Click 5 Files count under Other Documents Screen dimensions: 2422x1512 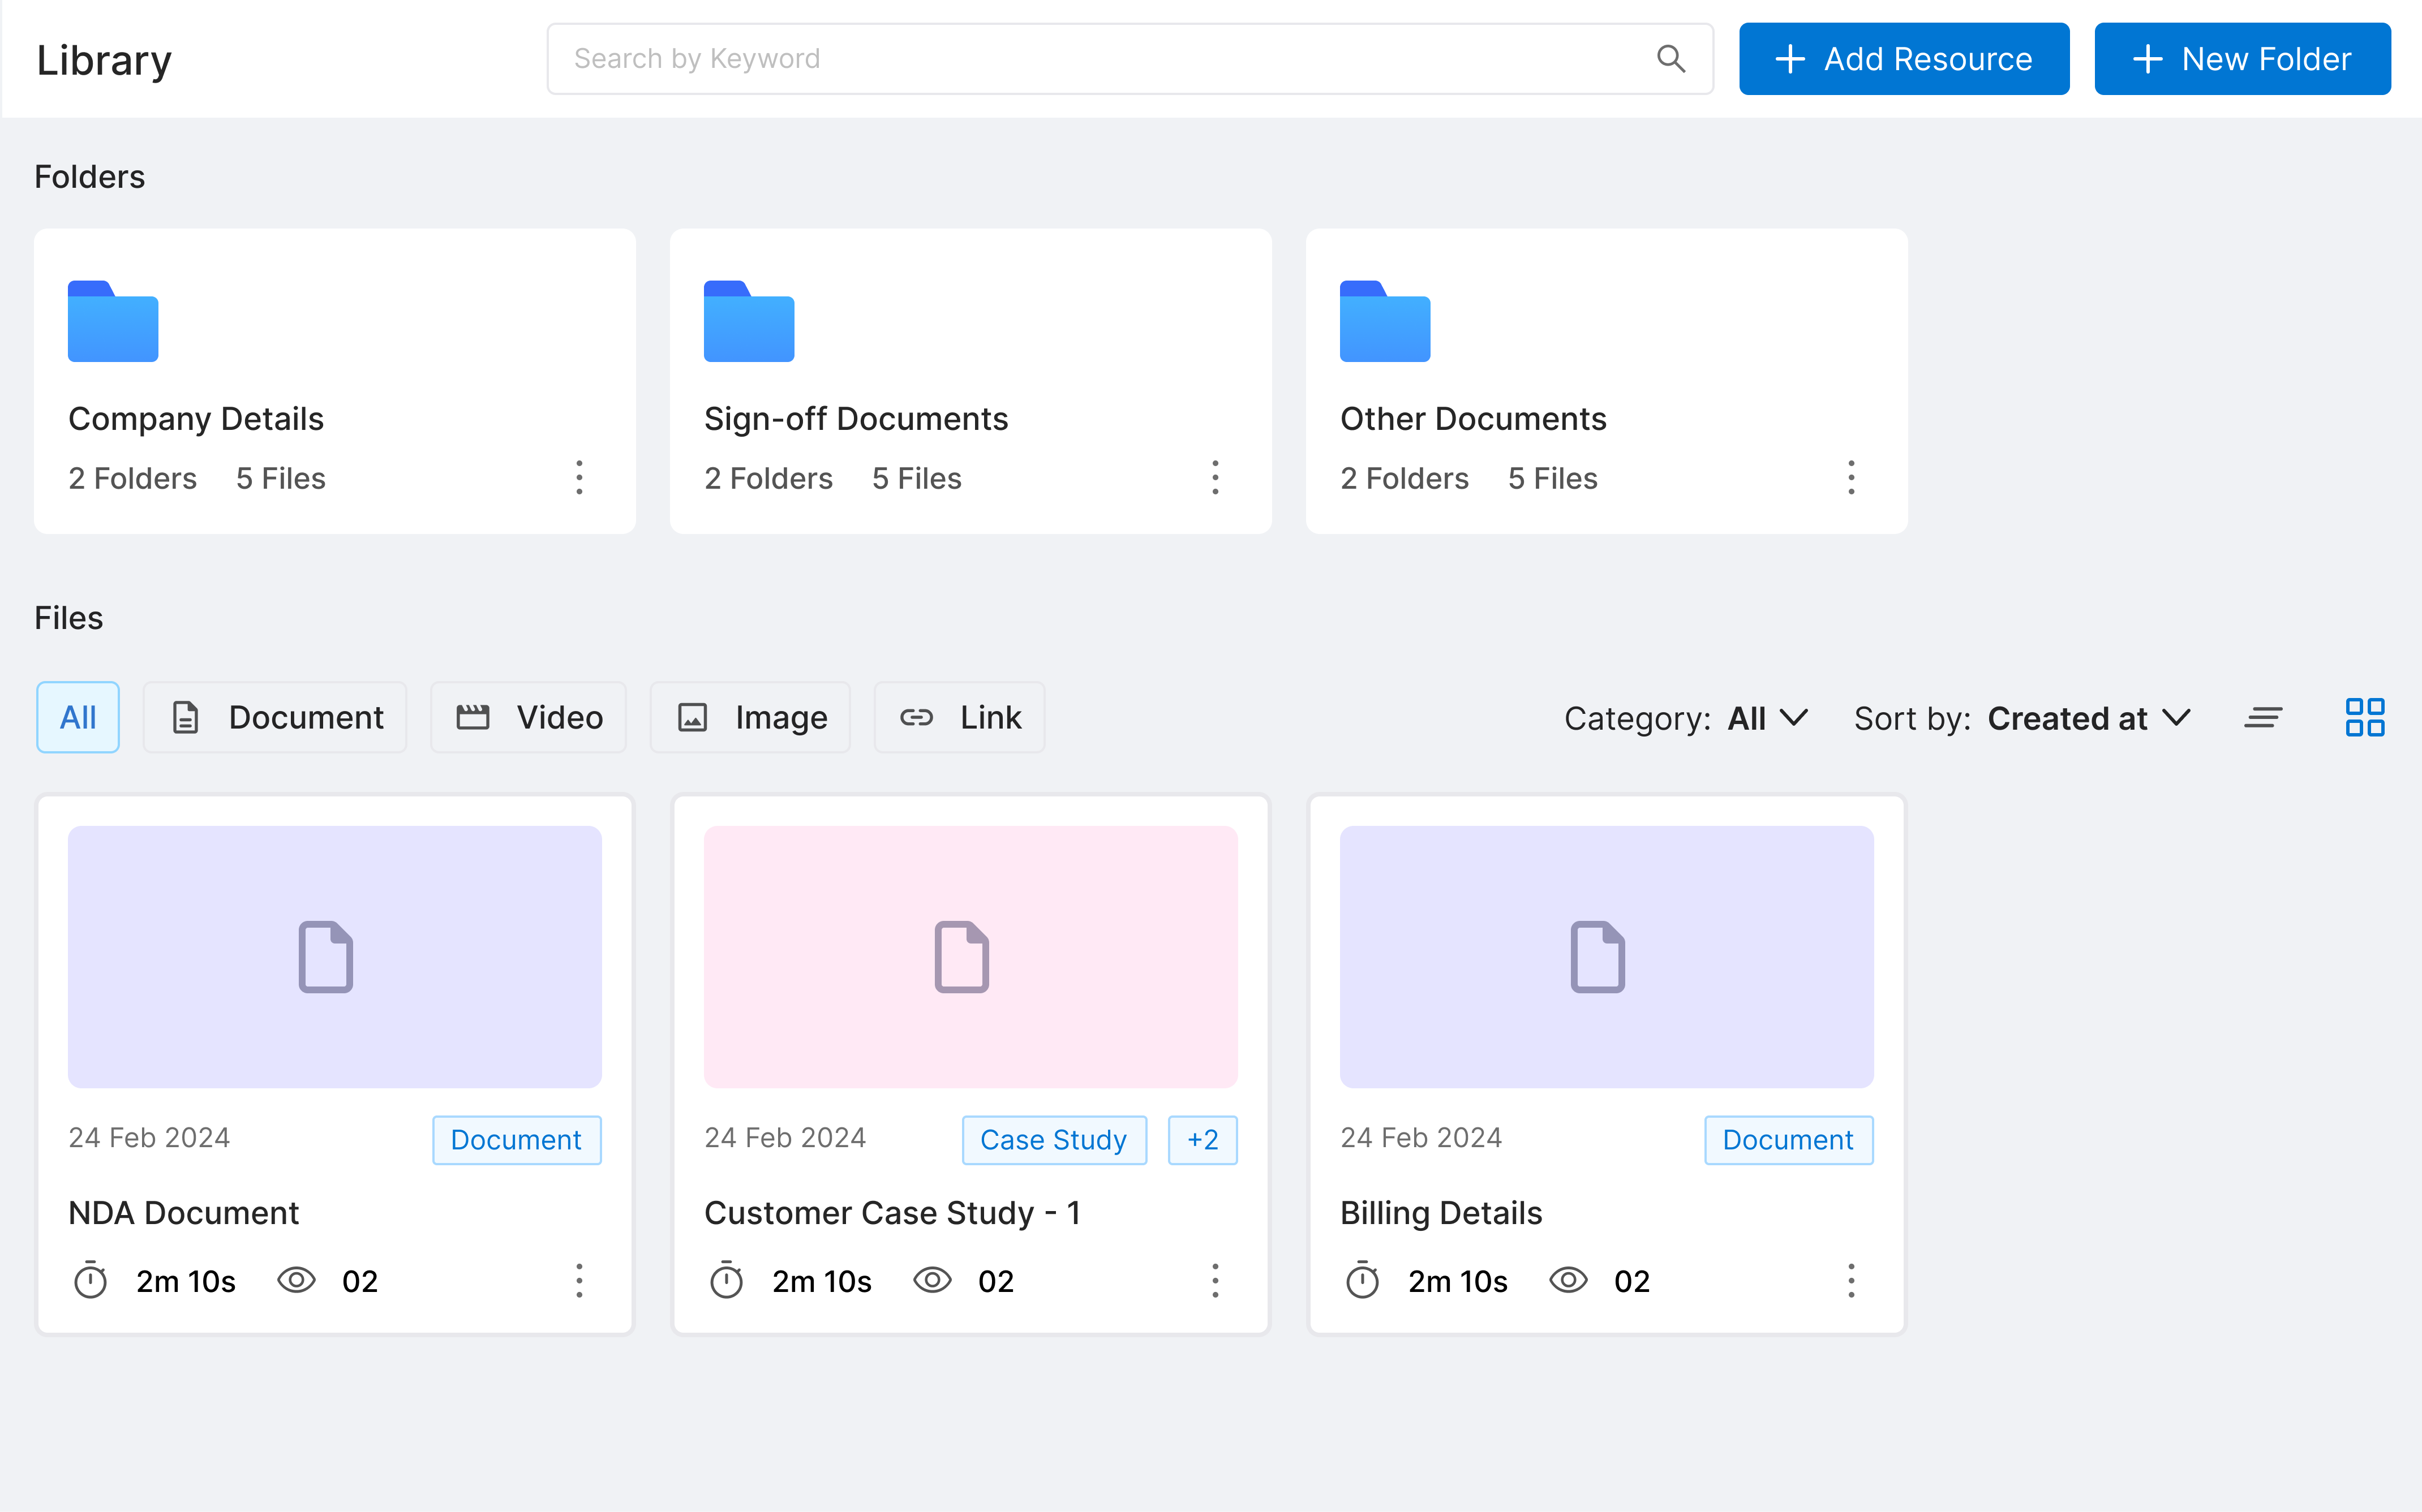[1553, 479]
